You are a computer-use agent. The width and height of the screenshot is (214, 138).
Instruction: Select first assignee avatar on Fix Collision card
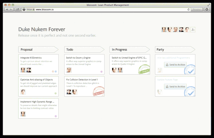pyautogui.click(x=69, y=92)
